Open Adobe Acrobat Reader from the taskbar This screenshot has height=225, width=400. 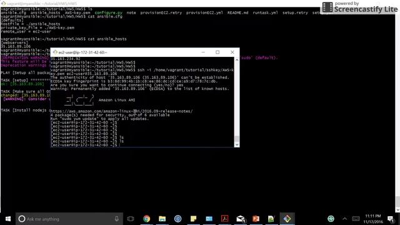(x=225, y=219)
